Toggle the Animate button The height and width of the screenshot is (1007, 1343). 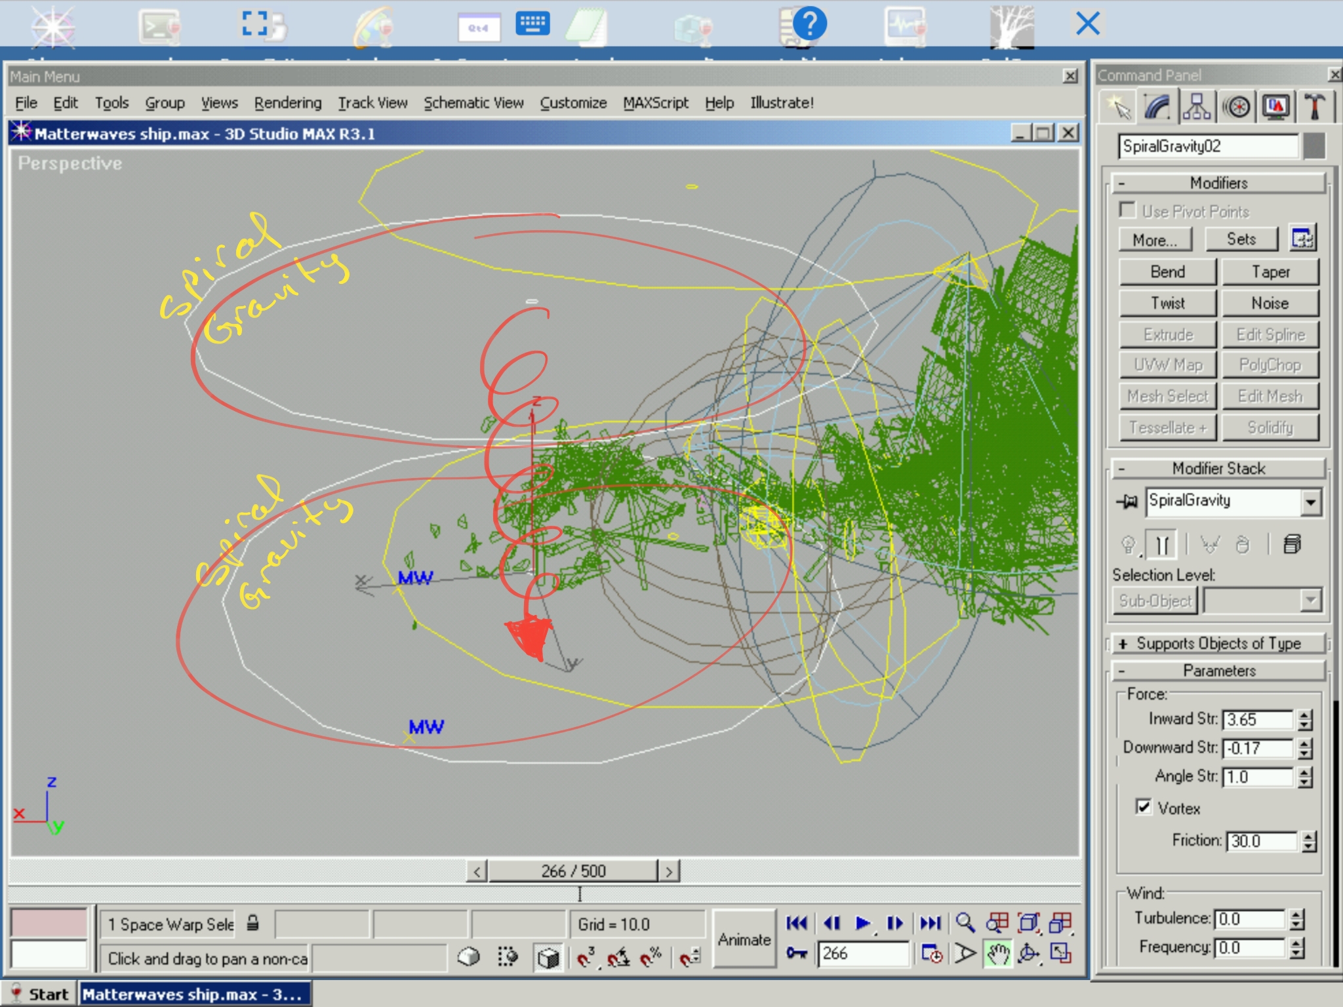744,939
